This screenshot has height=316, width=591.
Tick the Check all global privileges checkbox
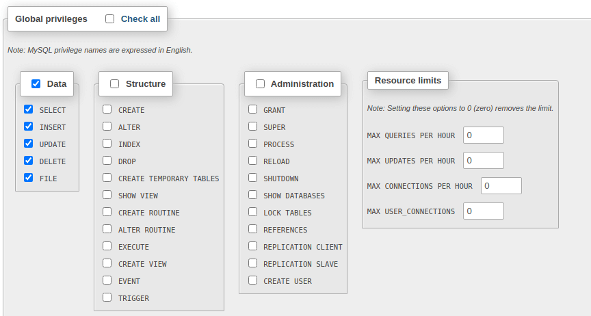point(109,19)
